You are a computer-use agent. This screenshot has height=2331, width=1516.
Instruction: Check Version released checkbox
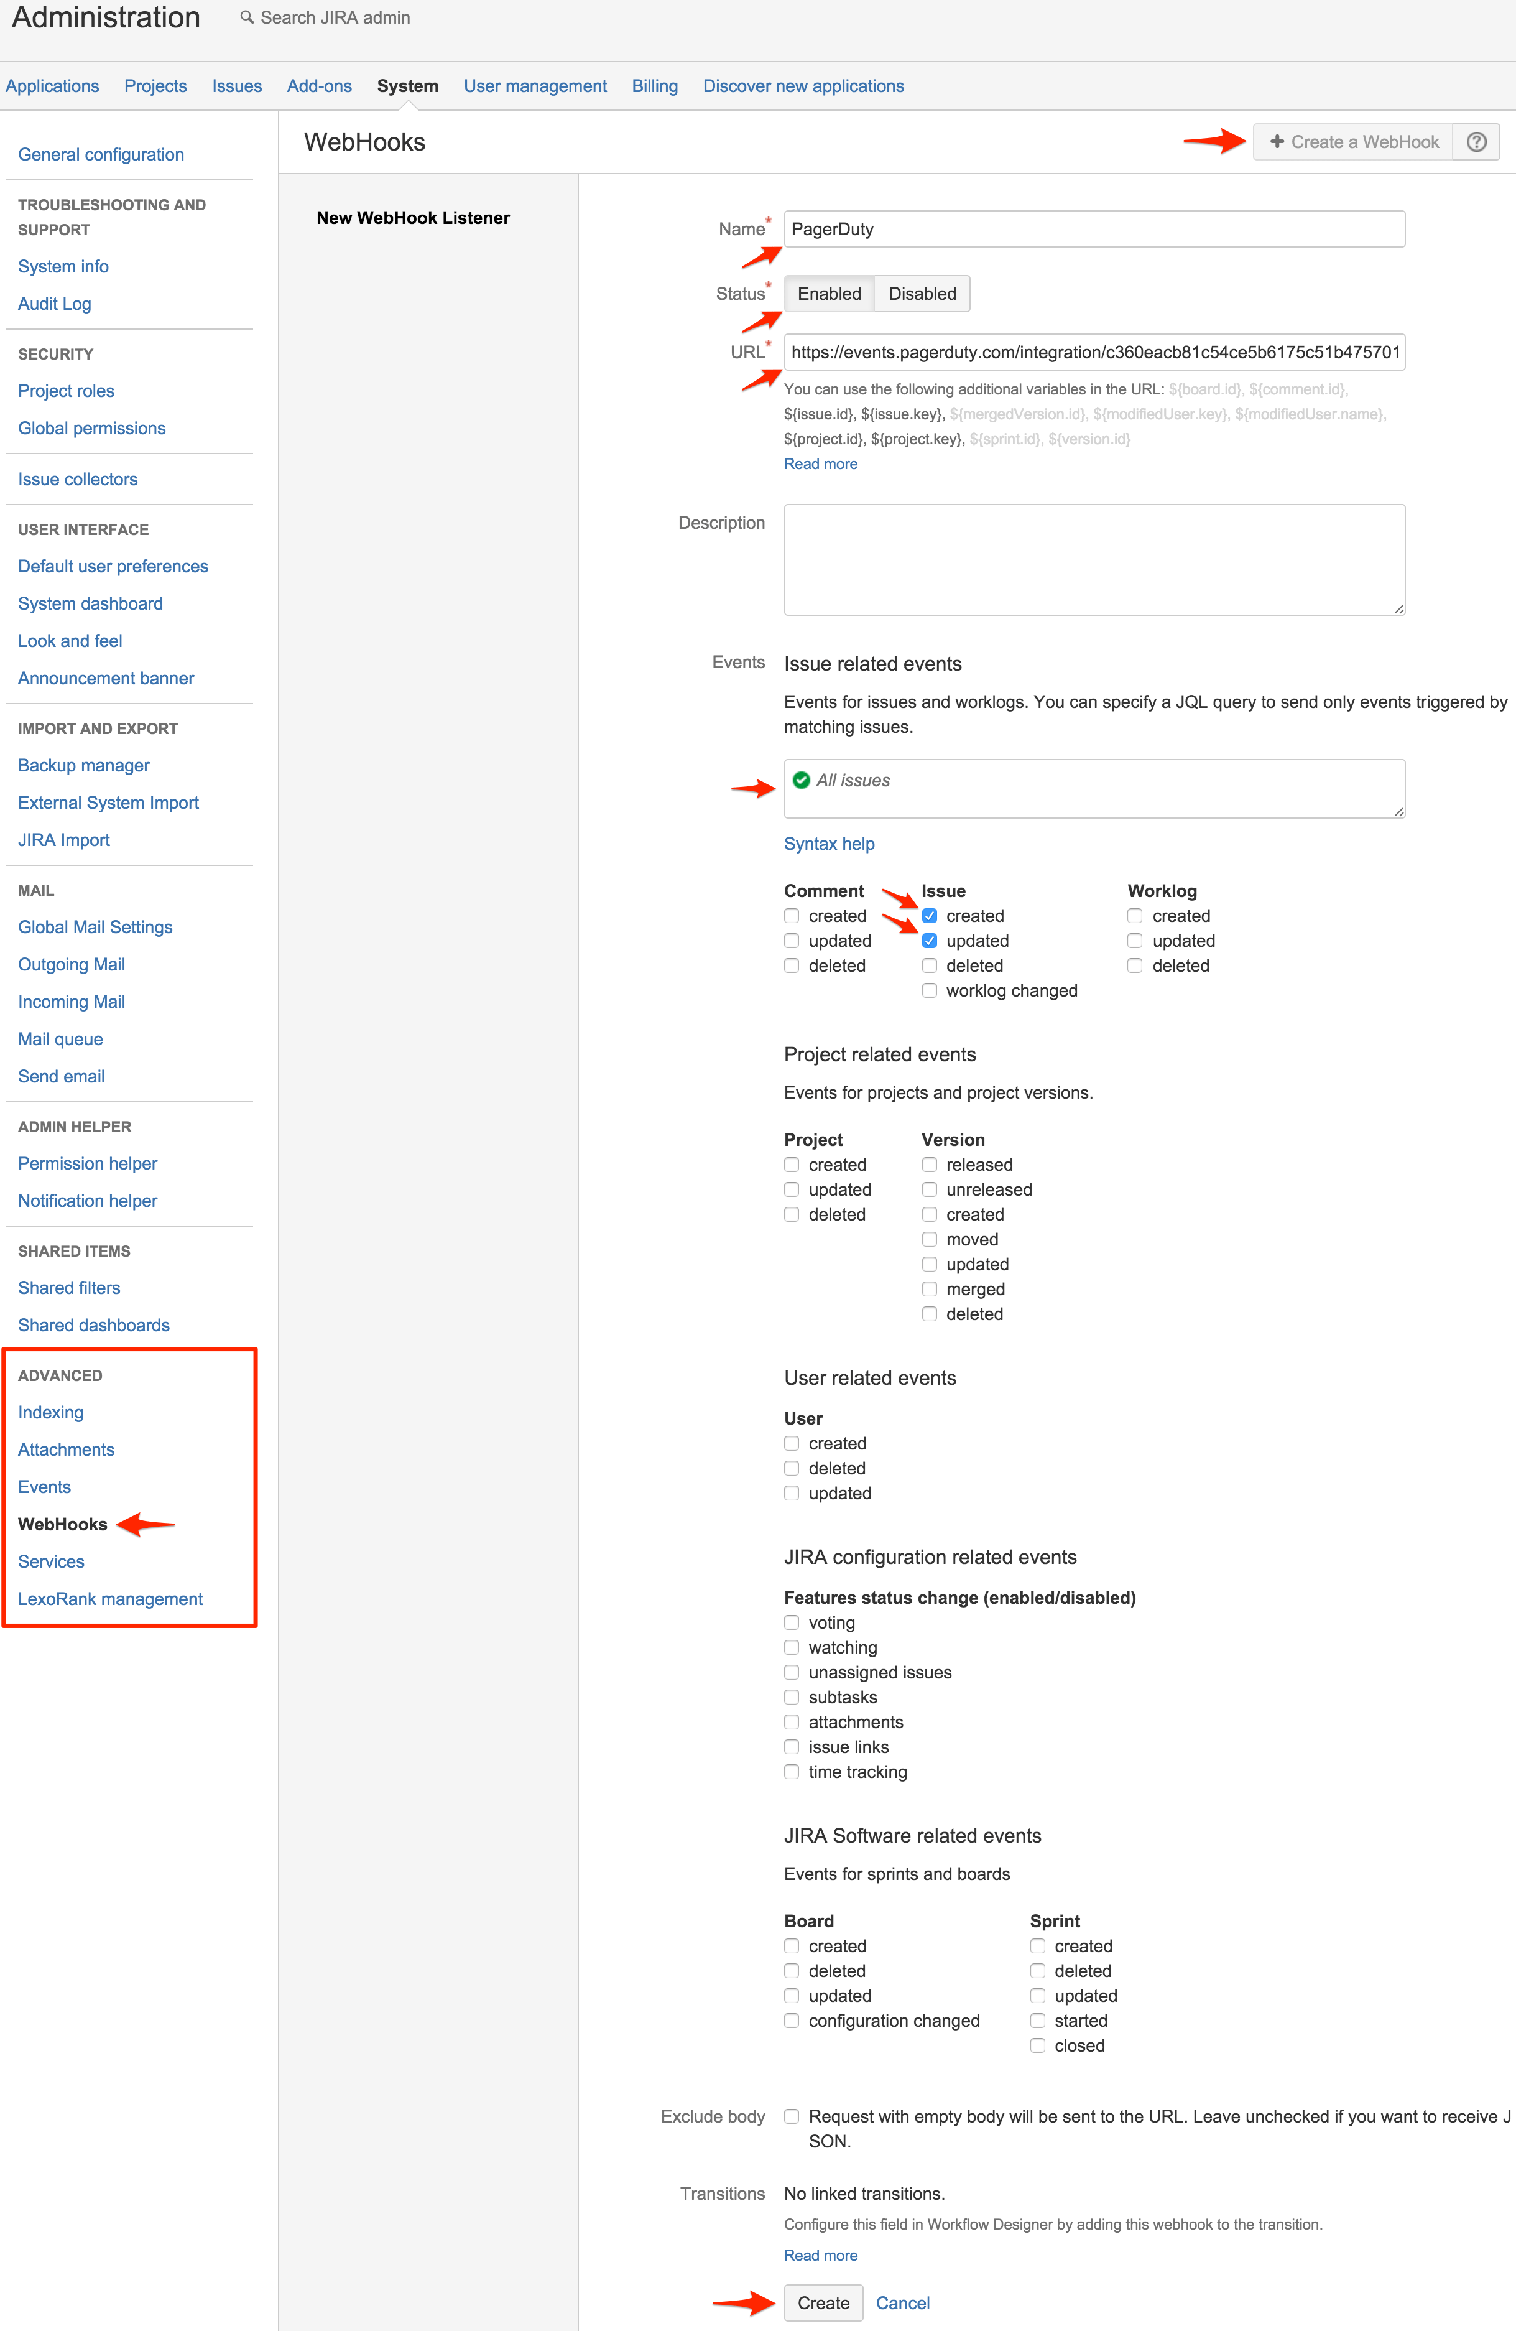tap(930, 1165)
